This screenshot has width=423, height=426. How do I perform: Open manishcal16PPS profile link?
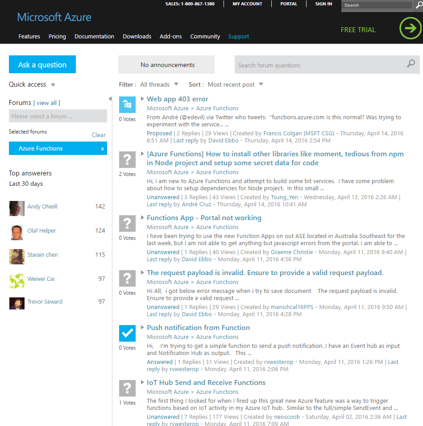[292, 307]
